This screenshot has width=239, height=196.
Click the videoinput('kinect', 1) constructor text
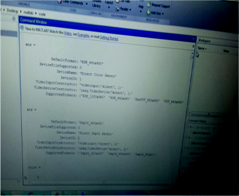tap(101, 87)
